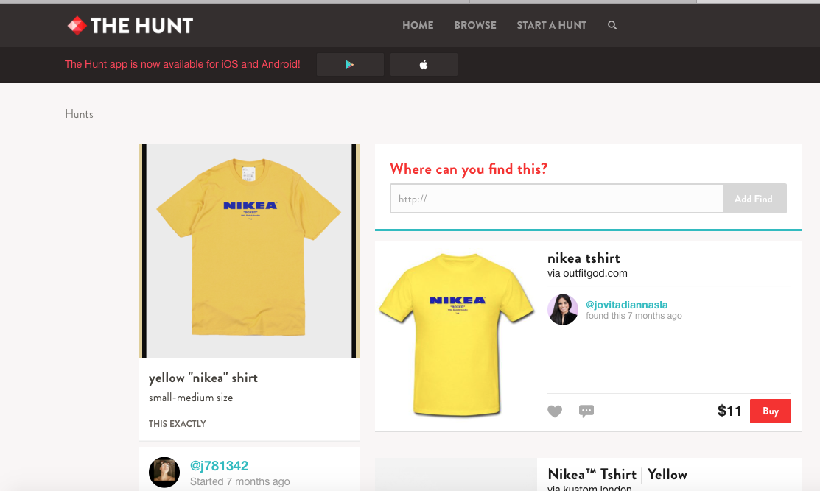Click 'Where can you find this?' heading

click(469, 169)
